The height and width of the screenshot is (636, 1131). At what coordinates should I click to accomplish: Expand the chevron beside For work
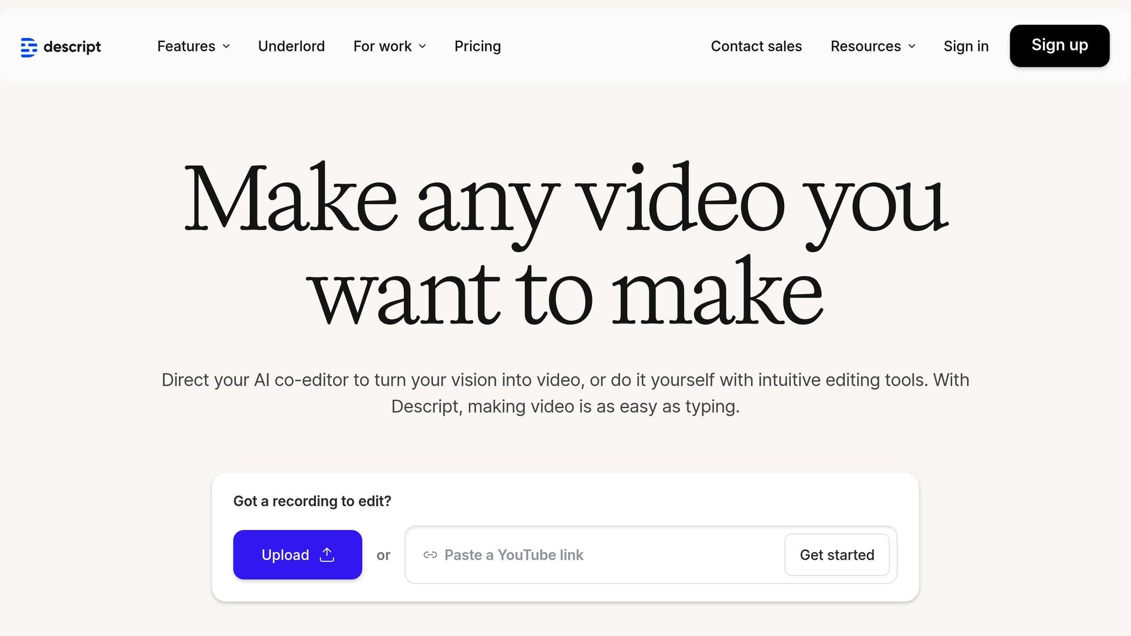[422, 46]
